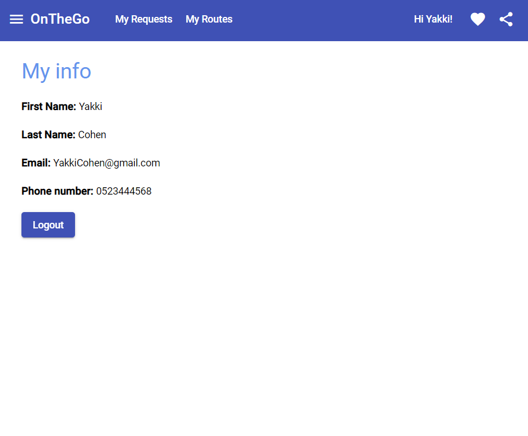The height and width of the screenshot is (436, 528).
Task: Click the Email: label
Action: pos(36,163)
